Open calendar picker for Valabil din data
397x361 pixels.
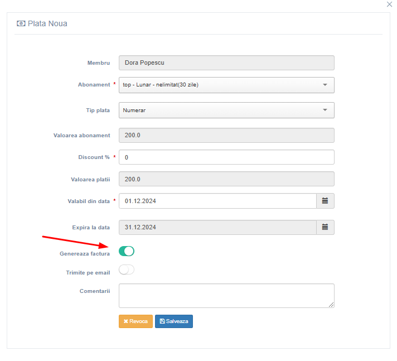pos(325,201)
